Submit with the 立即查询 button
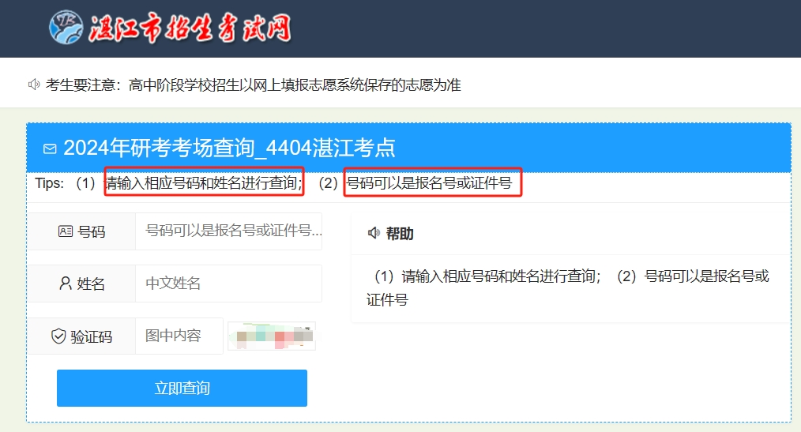This screenshot has height=432, width=801. pyautogui.click(x=182, y=388)
